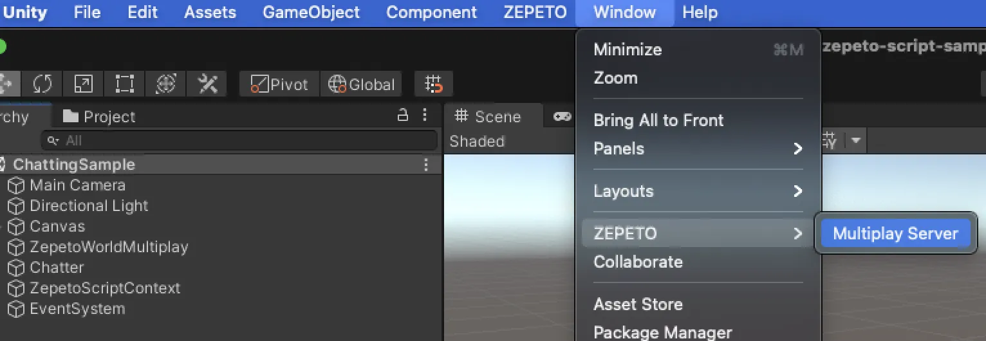Click the ChattingSample scene options dots

[x=425, y=165]
